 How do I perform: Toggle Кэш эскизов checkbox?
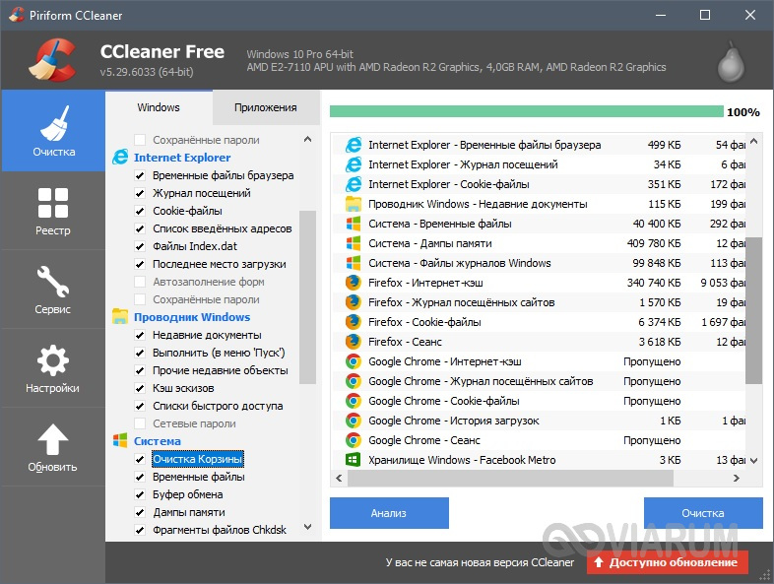tap(140, 388)
